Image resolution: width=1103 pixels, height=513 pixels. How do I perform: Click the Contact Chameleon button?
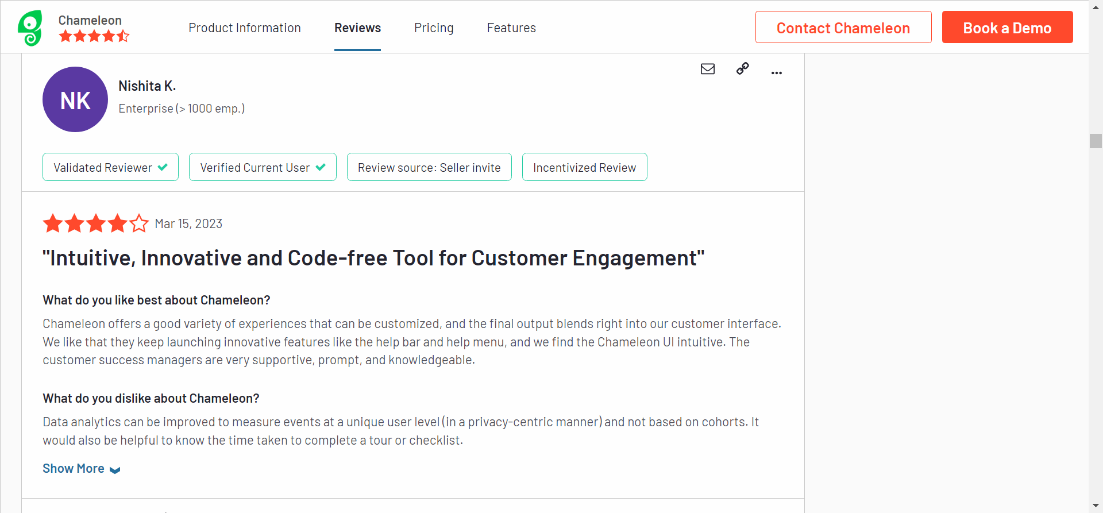(x=843, y=27)
